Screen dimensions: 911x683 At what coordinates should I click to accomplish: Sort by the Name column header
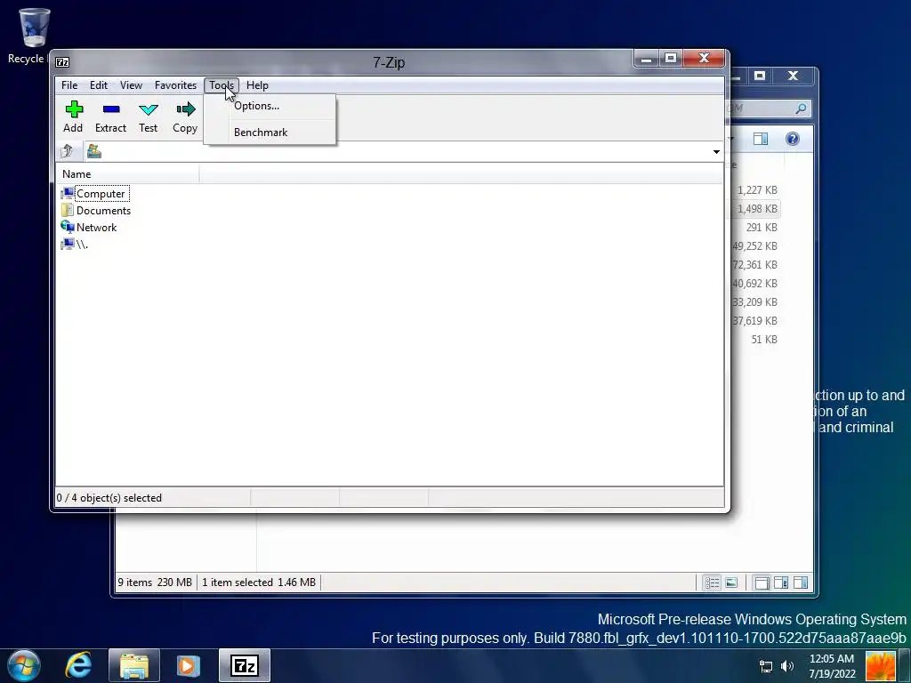click(128, 174)
